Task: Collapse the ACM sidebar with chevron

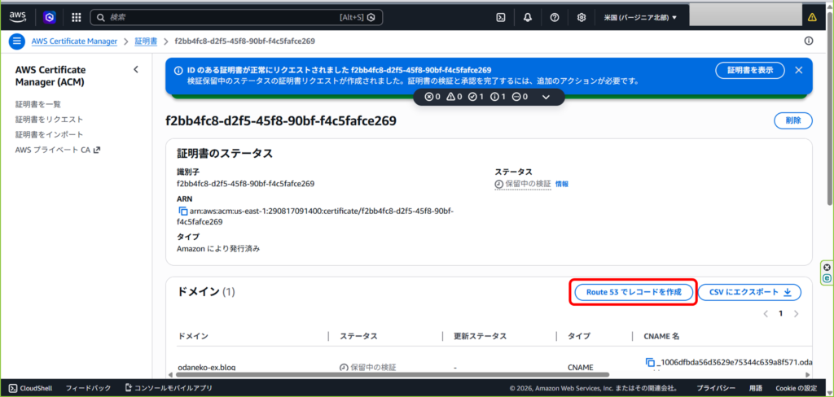Action: 136,70
